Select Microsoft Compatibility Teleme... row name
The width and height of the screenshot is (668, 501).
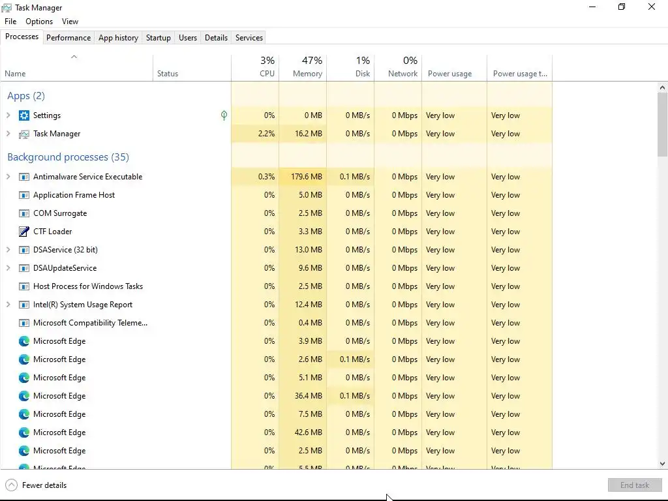tap(90, 323)
